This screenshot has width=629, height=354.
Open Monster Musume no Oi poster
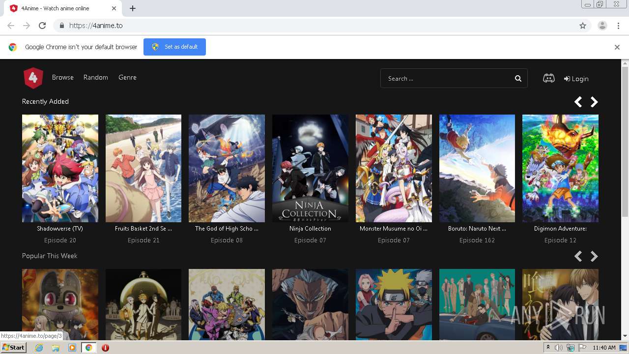pyautogui.click(x=394, y=168)
